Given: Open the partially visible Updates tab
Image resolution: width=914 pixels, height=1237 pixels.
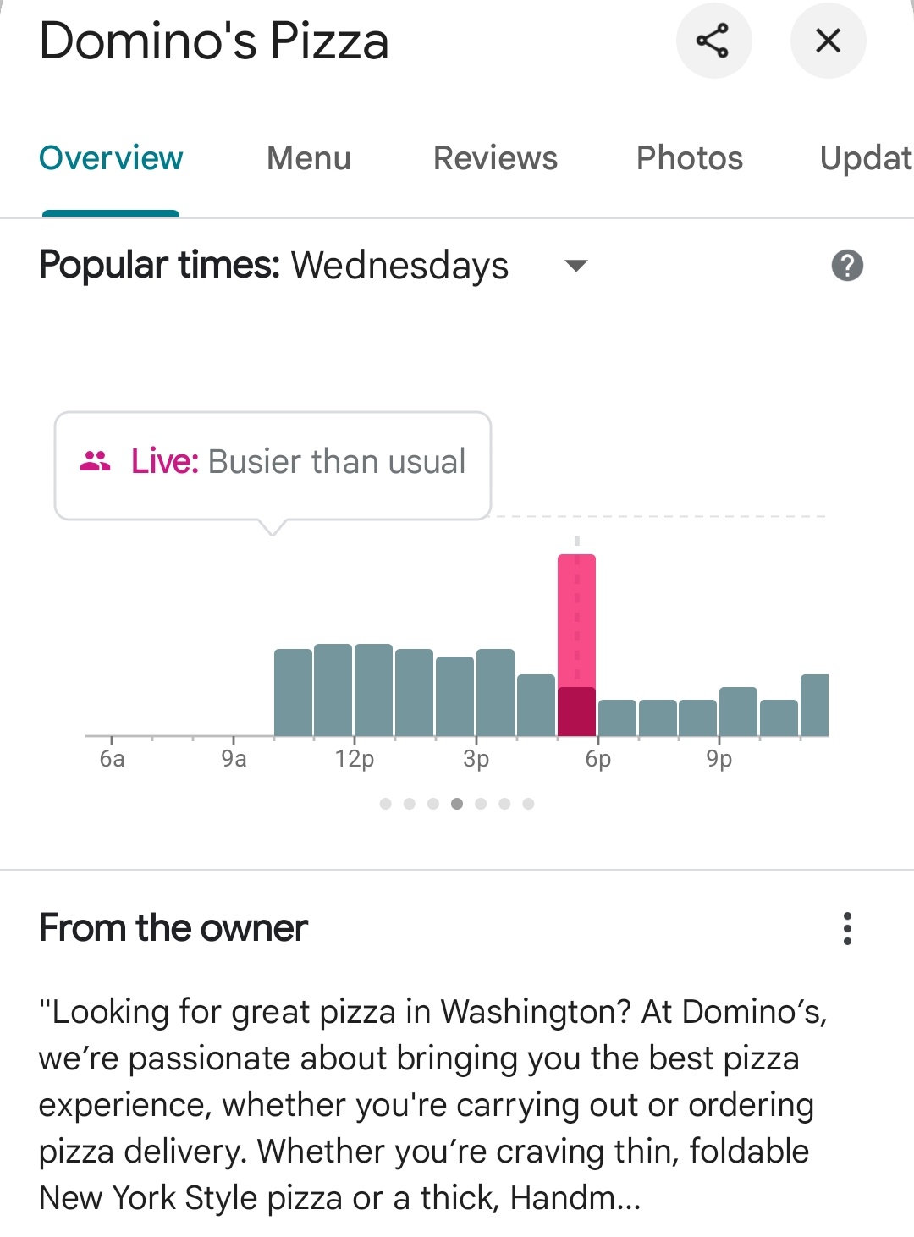Looking at the screenshot, I should (865, 158).
